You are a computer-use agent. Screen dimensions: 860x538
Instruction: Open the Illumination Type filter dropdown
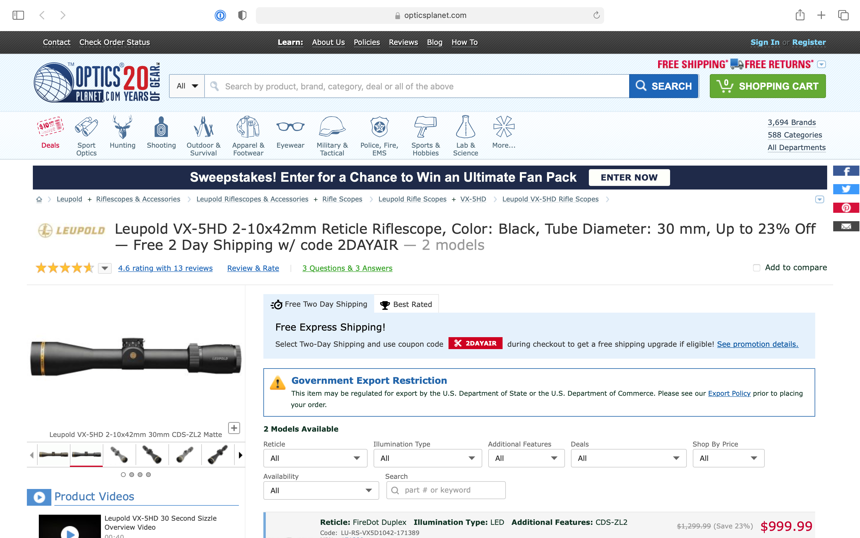click(x=428, y=458)
